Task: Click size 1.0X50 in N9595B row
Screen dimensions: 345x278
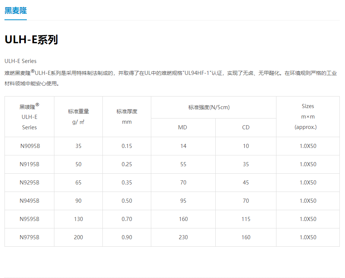Action: tap(308, 219)
